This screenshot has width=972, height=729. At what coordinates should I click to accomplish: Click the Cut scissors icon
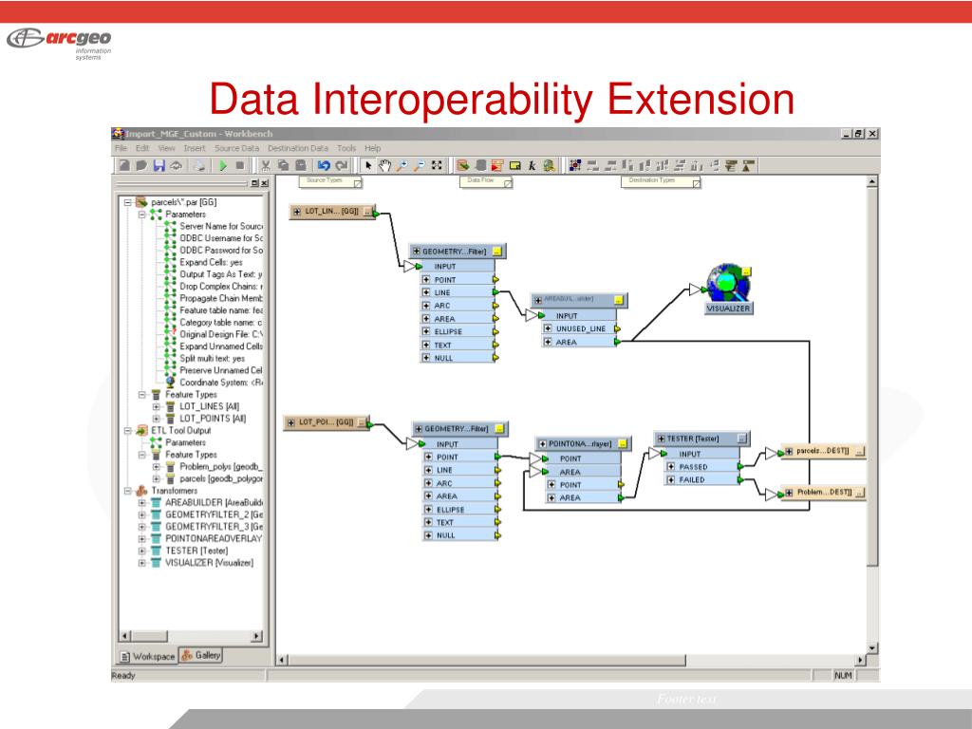[266, 165]
